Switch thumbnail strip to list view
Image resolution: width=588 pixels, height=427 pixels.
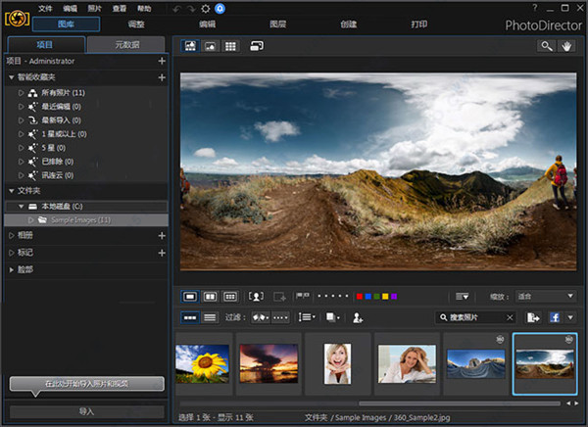click(x=210, y=317)
